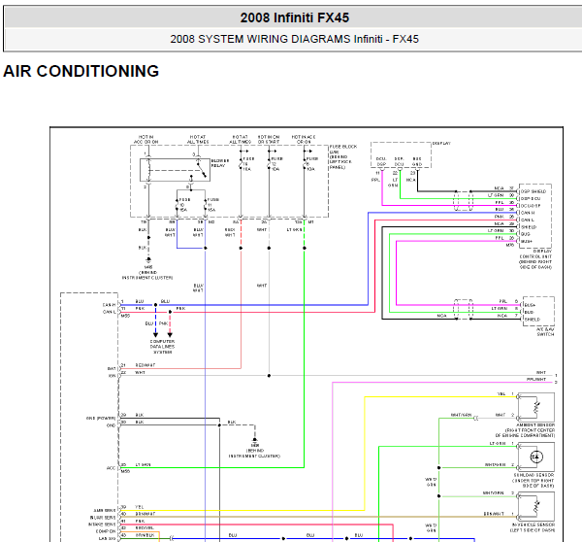Click the 'RED/WHT' label at BAT terminal 21
582x542 pixels.
pos(145,365)
